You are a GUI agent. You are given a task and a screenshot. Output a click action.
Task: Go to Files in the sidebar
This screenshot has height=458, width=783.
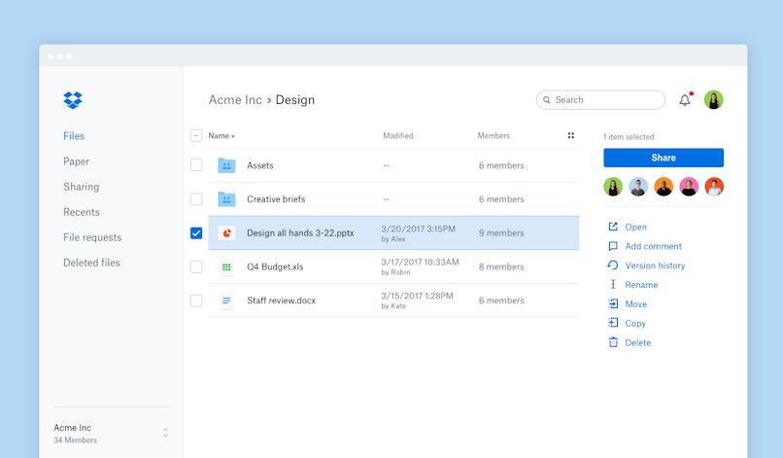click(x=74, y=136)
